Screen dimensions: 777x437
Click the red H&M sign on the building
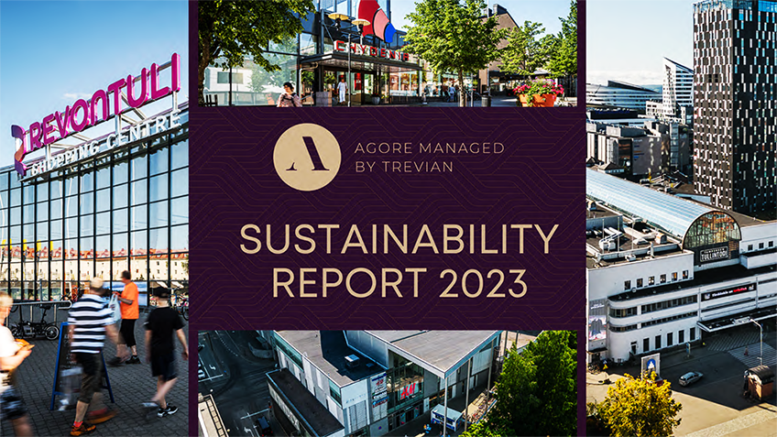coord(408,391)
